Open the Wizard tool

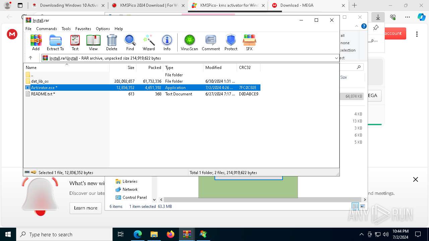[149, 43]
